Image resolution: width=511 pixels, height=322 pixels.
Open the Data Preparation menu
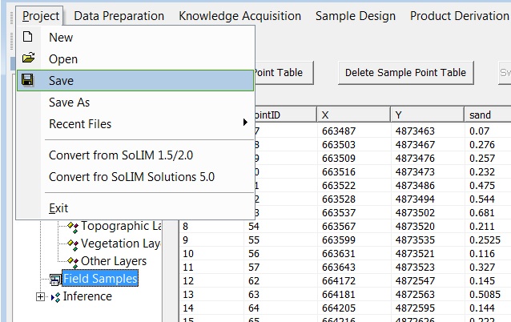point(119,16)
